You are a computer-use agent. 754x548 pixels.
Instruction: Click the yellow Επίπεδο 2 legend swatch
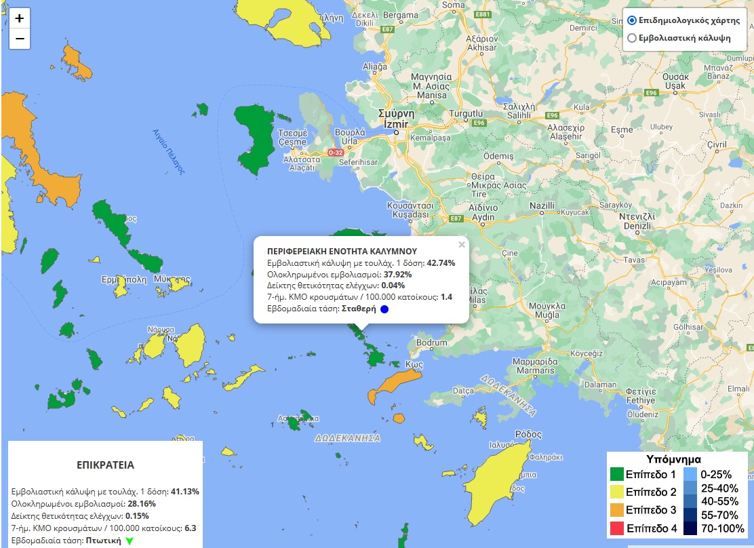[x=616, y=492]
